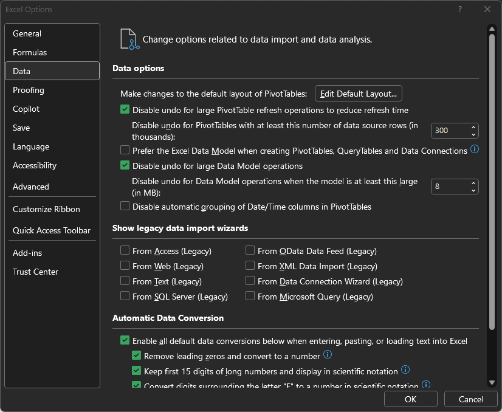Click the data import page header icon
This screenshot has height=412, width=502.
[x=129, y=39]
